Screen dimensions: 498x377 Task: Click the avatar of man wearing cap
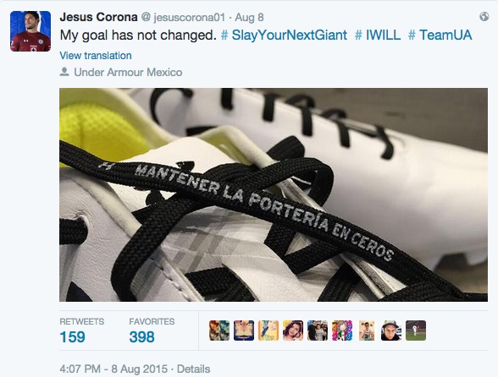(x=391, y=331)
